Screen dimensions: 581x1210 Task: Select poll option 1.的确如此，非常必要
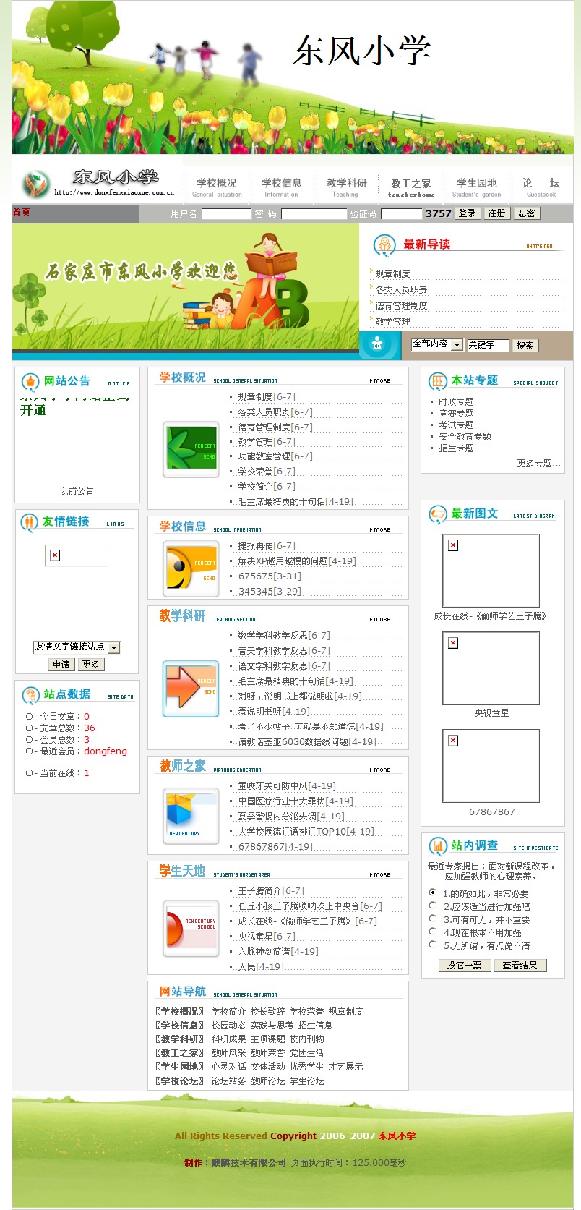(433, 892)
